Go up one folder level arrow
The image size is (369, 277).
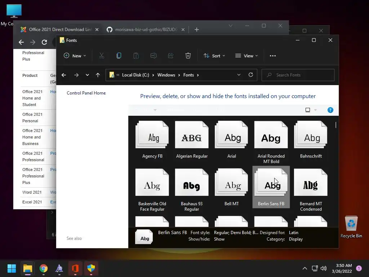(x=98, y=75)
